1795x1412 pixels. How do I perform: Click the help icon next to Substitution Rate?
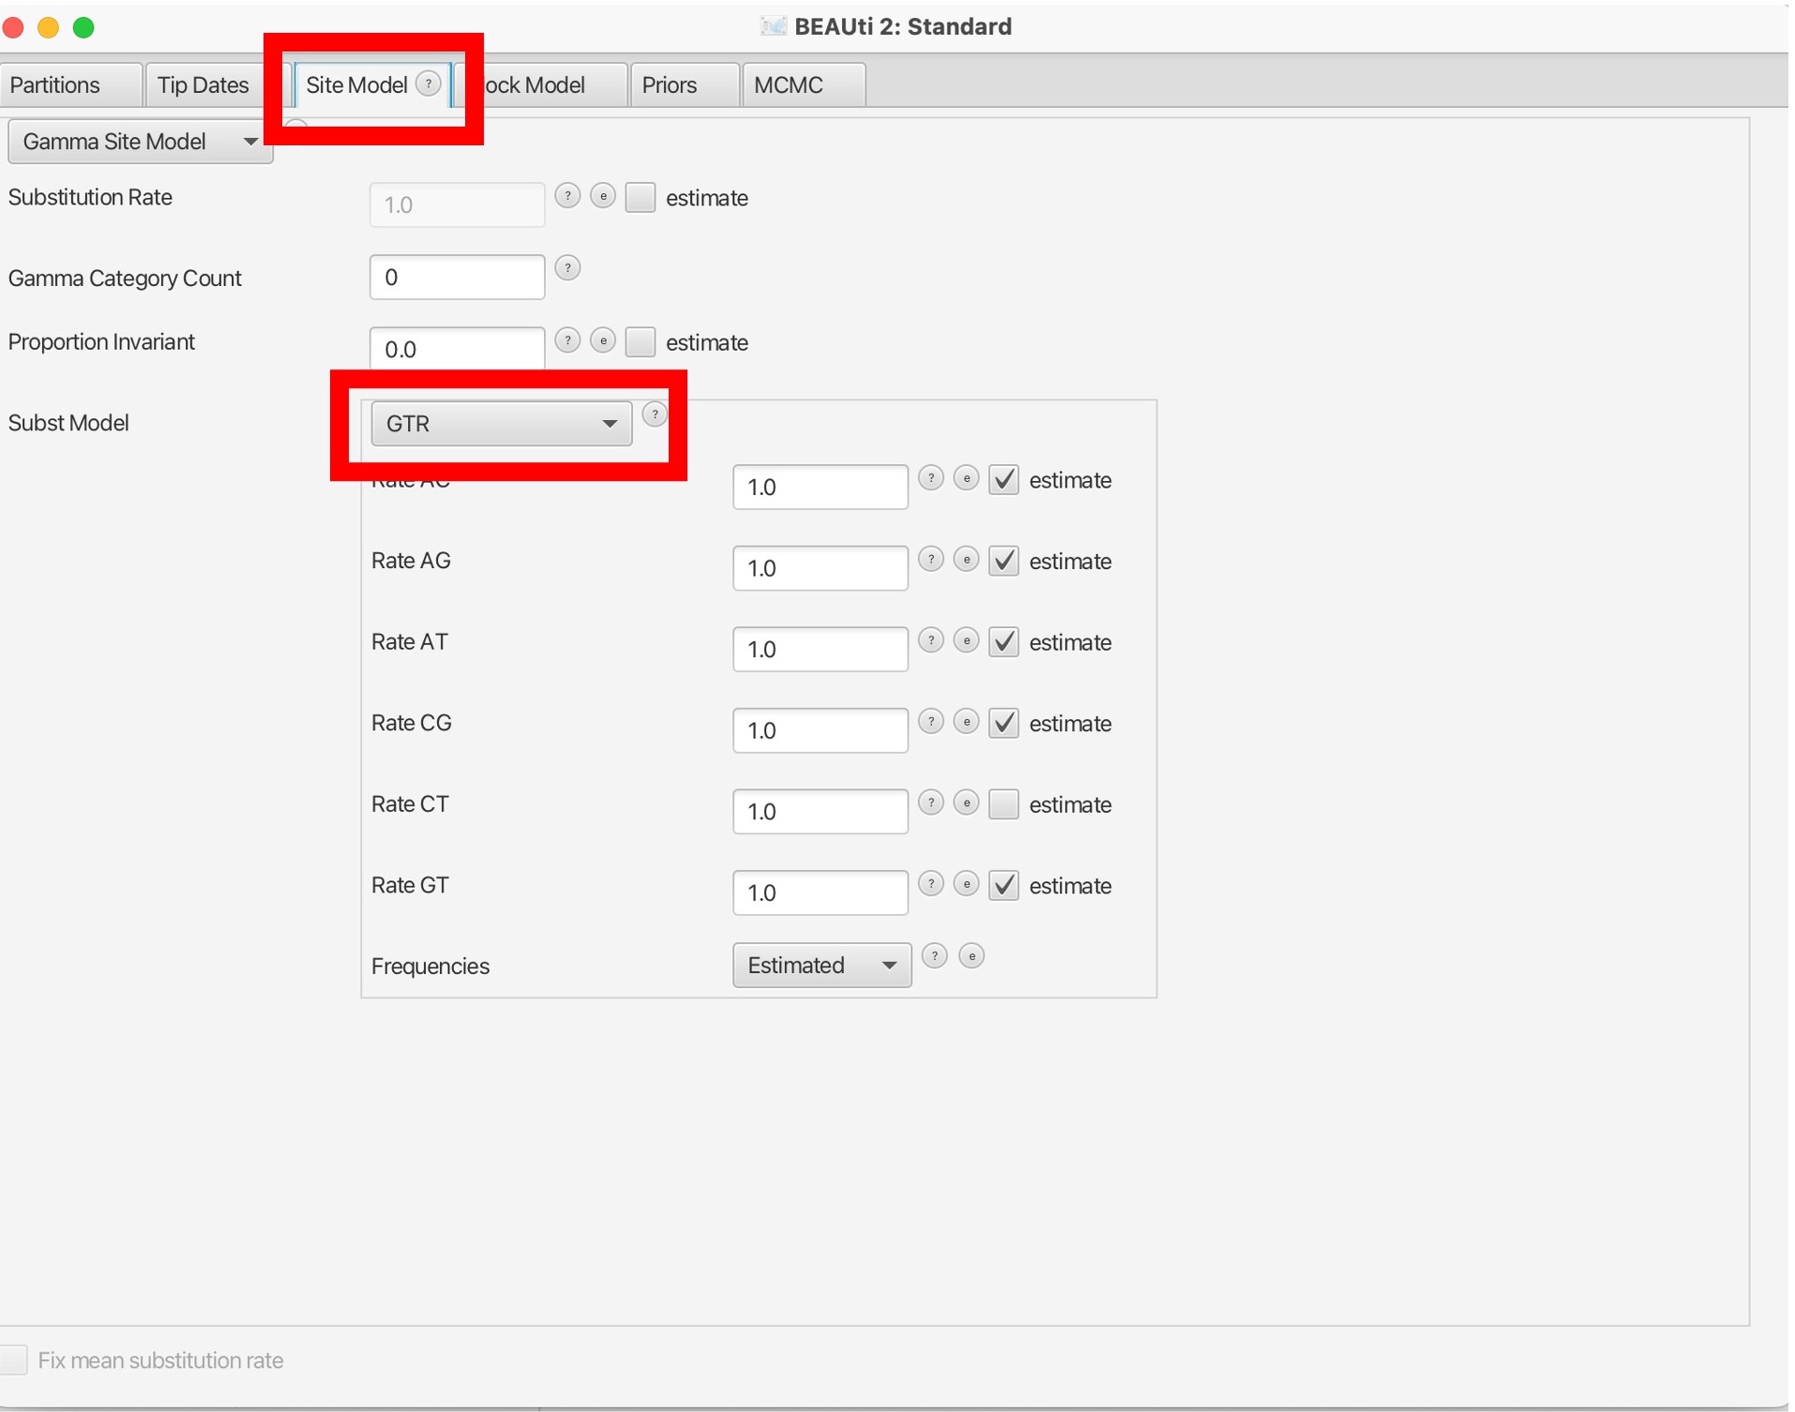[x=567, y=196]
